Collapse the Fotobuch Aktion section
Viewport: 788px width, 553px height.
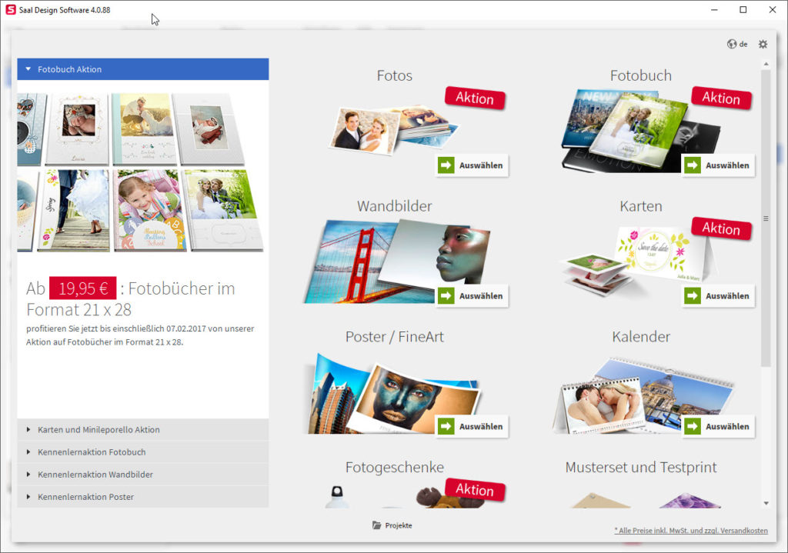[142, 69]
